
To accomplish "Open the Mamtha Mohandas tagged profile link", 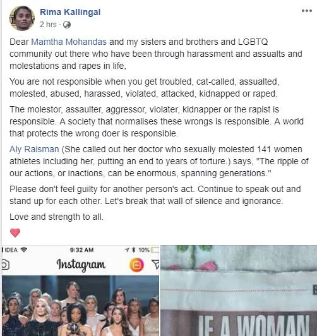I will click(x=69, y=42).
